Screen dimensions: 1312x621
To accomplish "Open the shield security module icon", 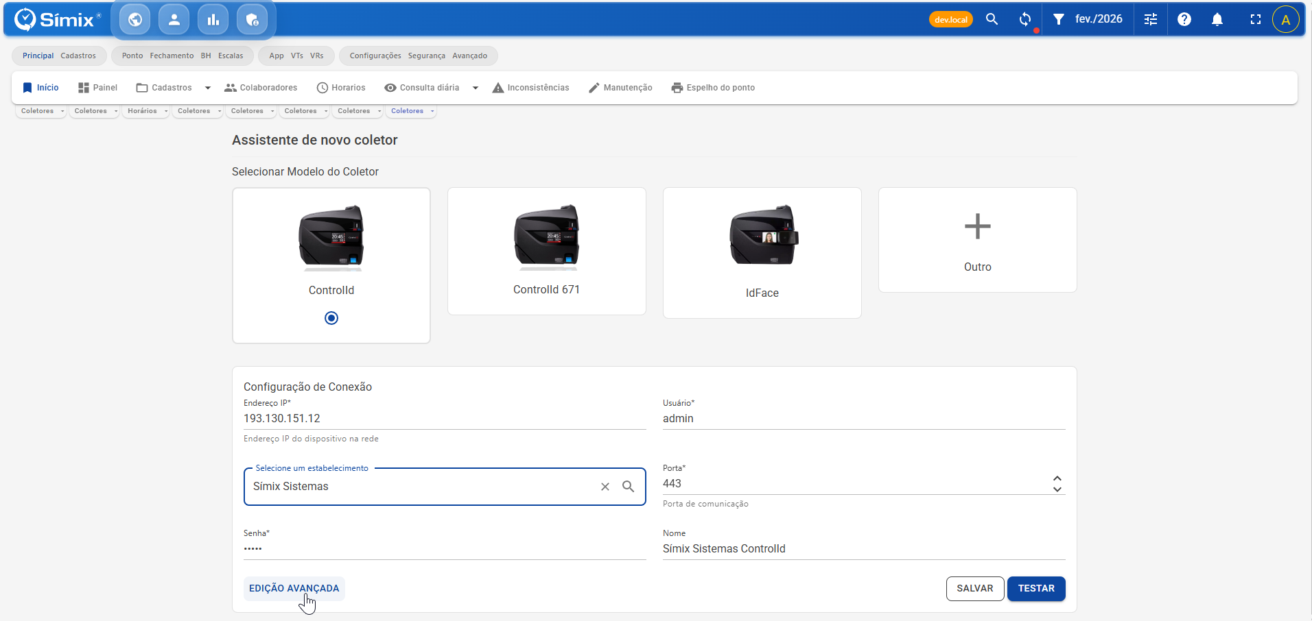I will point(253,19).
